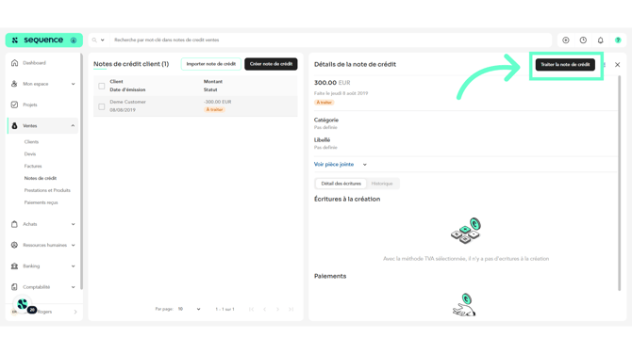
Task: Open the Devis submenu item
Action: click(x=30, y=154)
